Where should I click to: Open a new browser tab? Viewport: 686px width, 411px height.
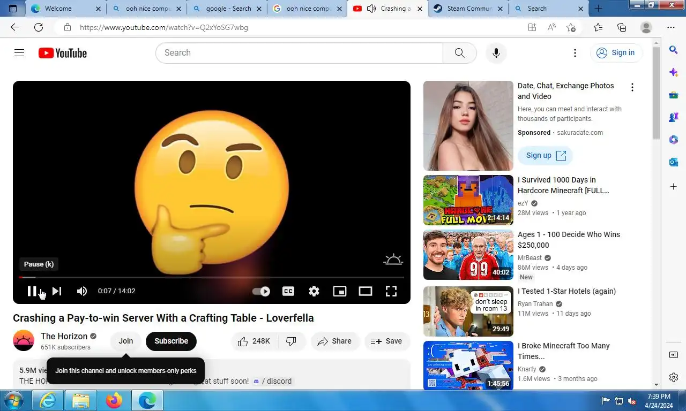pos(599,9)
